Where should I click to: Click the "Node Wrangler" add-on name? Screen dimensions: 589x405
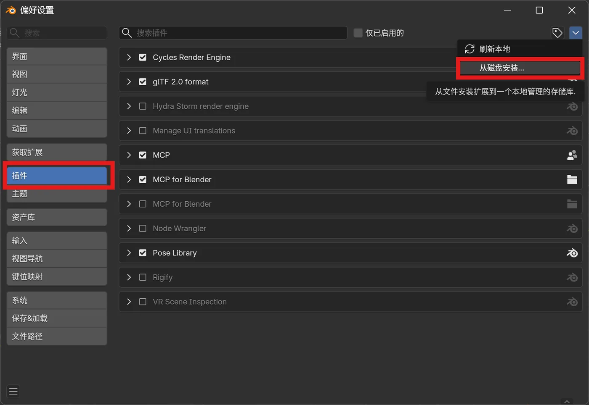[x=179, y=229]
